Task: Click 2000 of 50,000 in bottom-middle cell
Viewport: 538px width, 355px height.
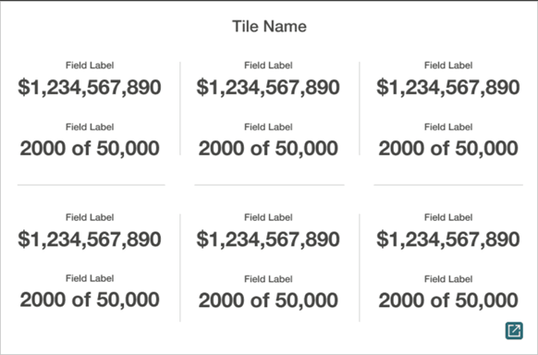Action: click(268, 300)
